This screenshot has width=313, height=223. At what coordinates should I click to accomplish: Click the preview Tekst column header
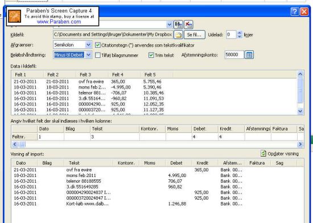[x=88, y=163]
